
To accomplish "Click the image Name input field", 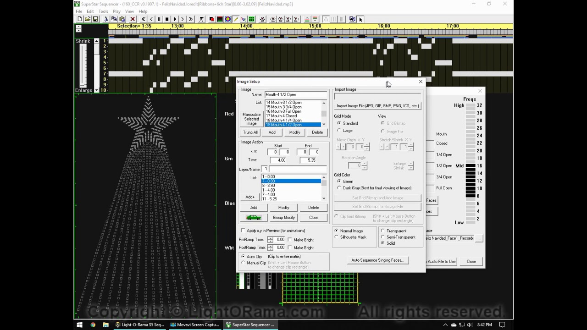I will (296, 95).
